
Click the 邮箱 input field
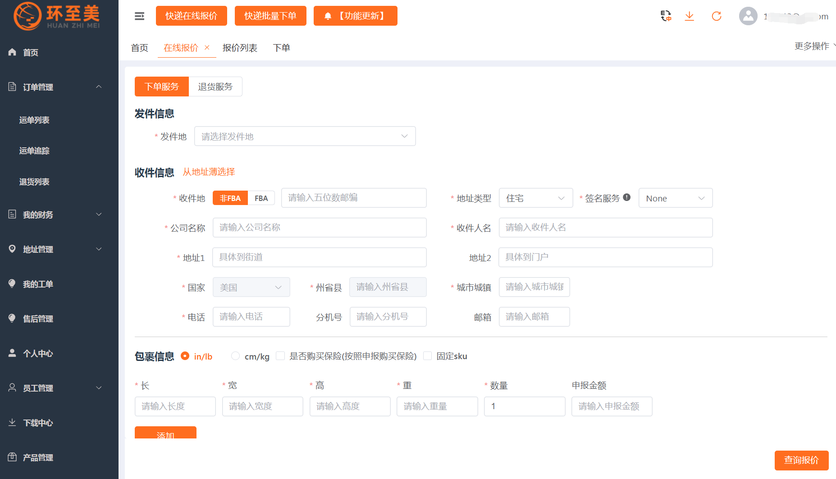click(534, 317)
